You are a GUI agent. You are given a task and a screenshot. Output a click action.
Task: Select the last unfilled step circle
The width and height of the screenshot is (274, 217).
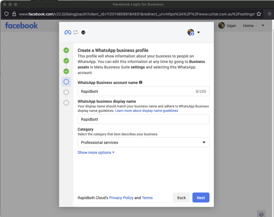point(66,103)
